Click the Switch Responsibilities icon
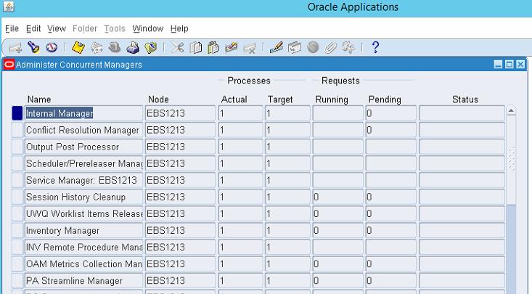This screenshot has height=294, width=532. click(115, 47)
